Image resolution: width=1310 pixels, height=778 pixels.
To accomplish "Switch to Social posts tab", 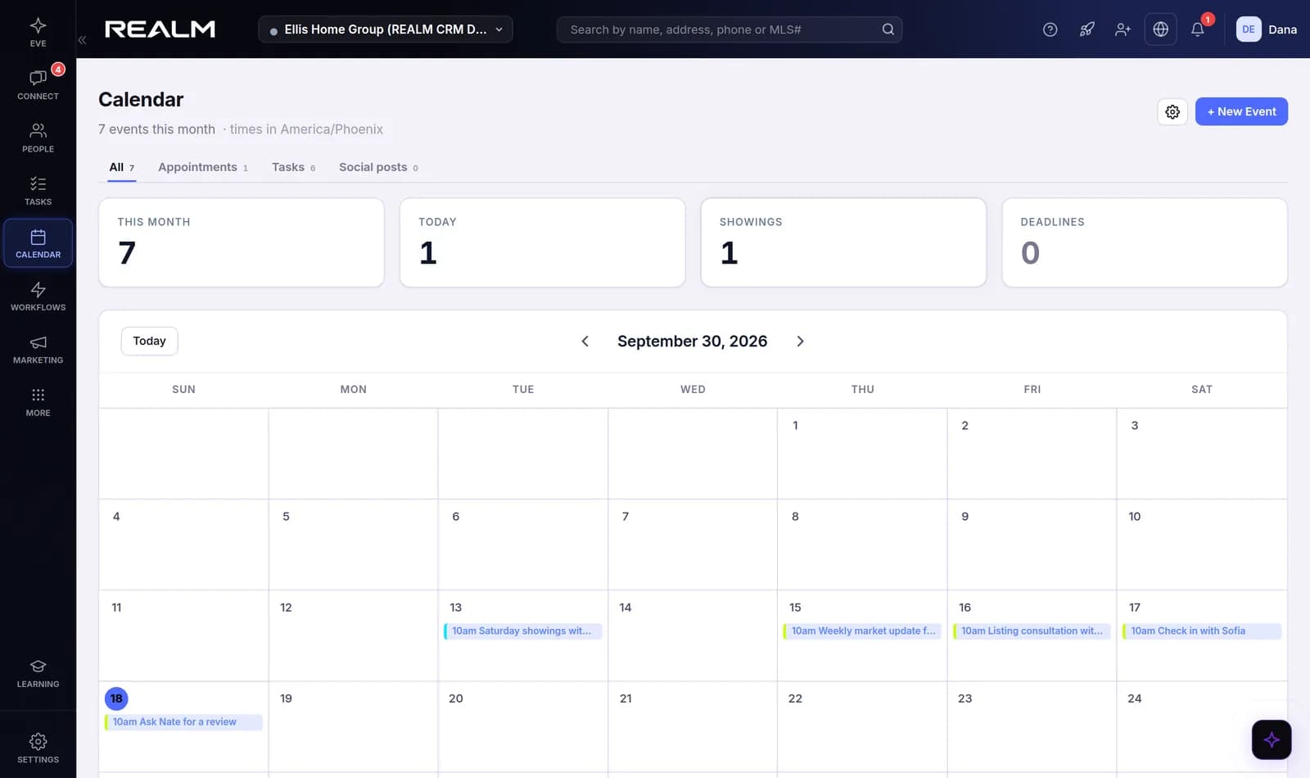I will [378, 167].
